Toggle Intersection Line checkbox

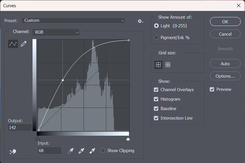(x=156, y=118)
